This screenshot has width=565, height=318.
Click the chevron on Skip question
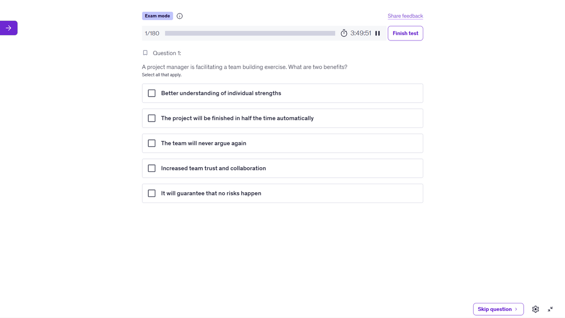(x=517, y=309)
